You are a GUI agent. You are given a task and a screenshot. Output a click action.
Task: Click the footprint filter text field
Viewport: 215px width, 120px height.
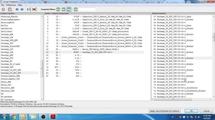[x=87, y=9]
